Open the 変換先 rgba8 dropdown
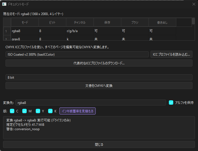This screenshot has width=198, height=151. click(91, 103)
